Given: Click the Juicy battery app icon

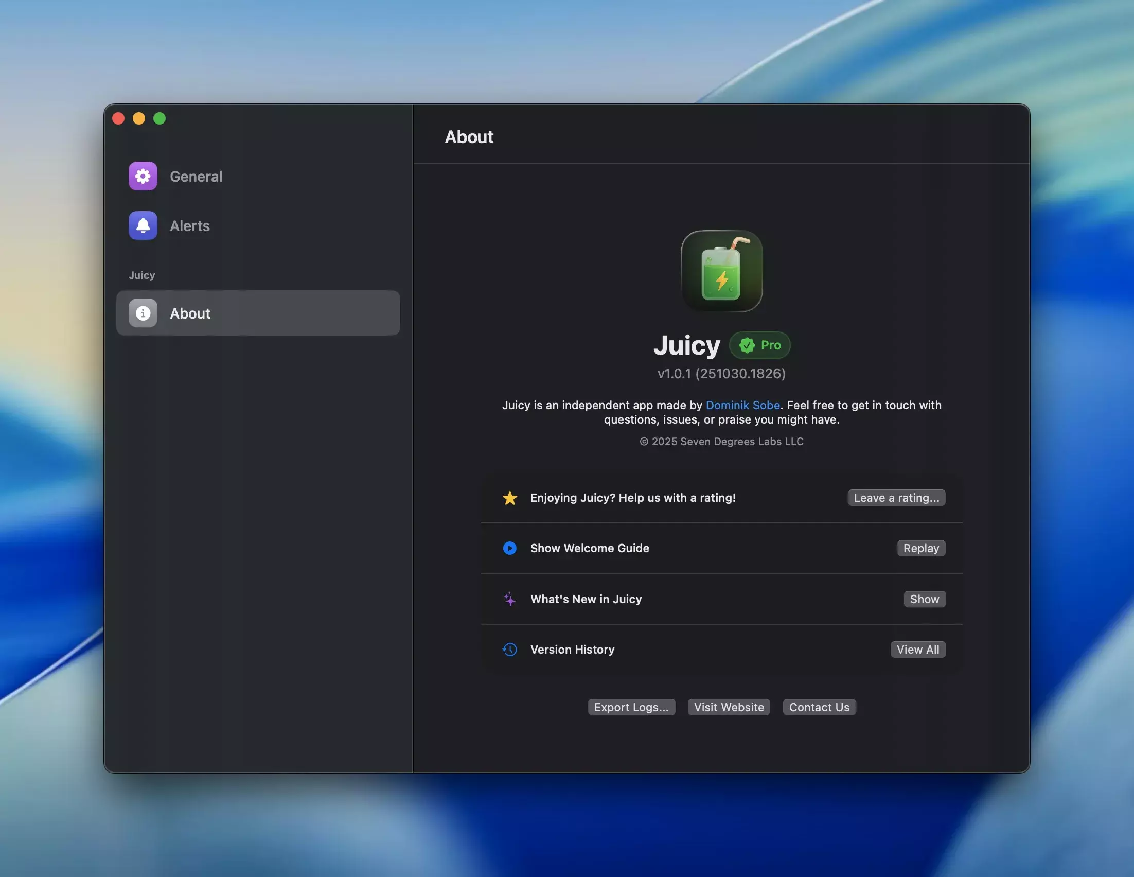Looking at the screenshot, I should [x=721, y=271].
